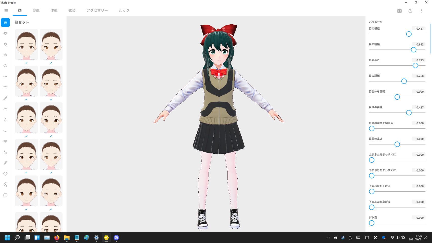Click the export upload icon
The image size is (432, 243).
coord(410,11)
